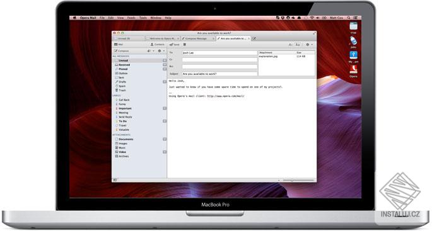Open the Pinned messages view
This screenshot has width=432, height=231.
click(x=139, y=69)
